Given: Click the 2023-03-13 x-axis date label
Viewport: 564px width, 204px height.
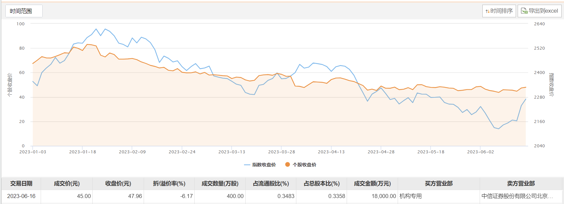Looking at the screenshot, I should (232, 152).
